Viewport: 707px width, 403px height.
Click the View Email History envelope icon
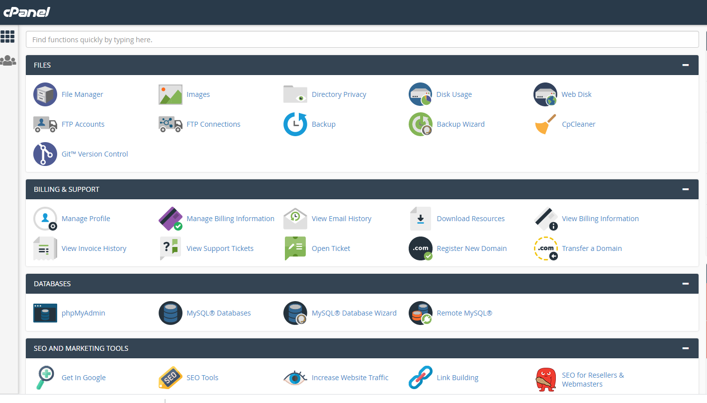[x=295, y=219]
